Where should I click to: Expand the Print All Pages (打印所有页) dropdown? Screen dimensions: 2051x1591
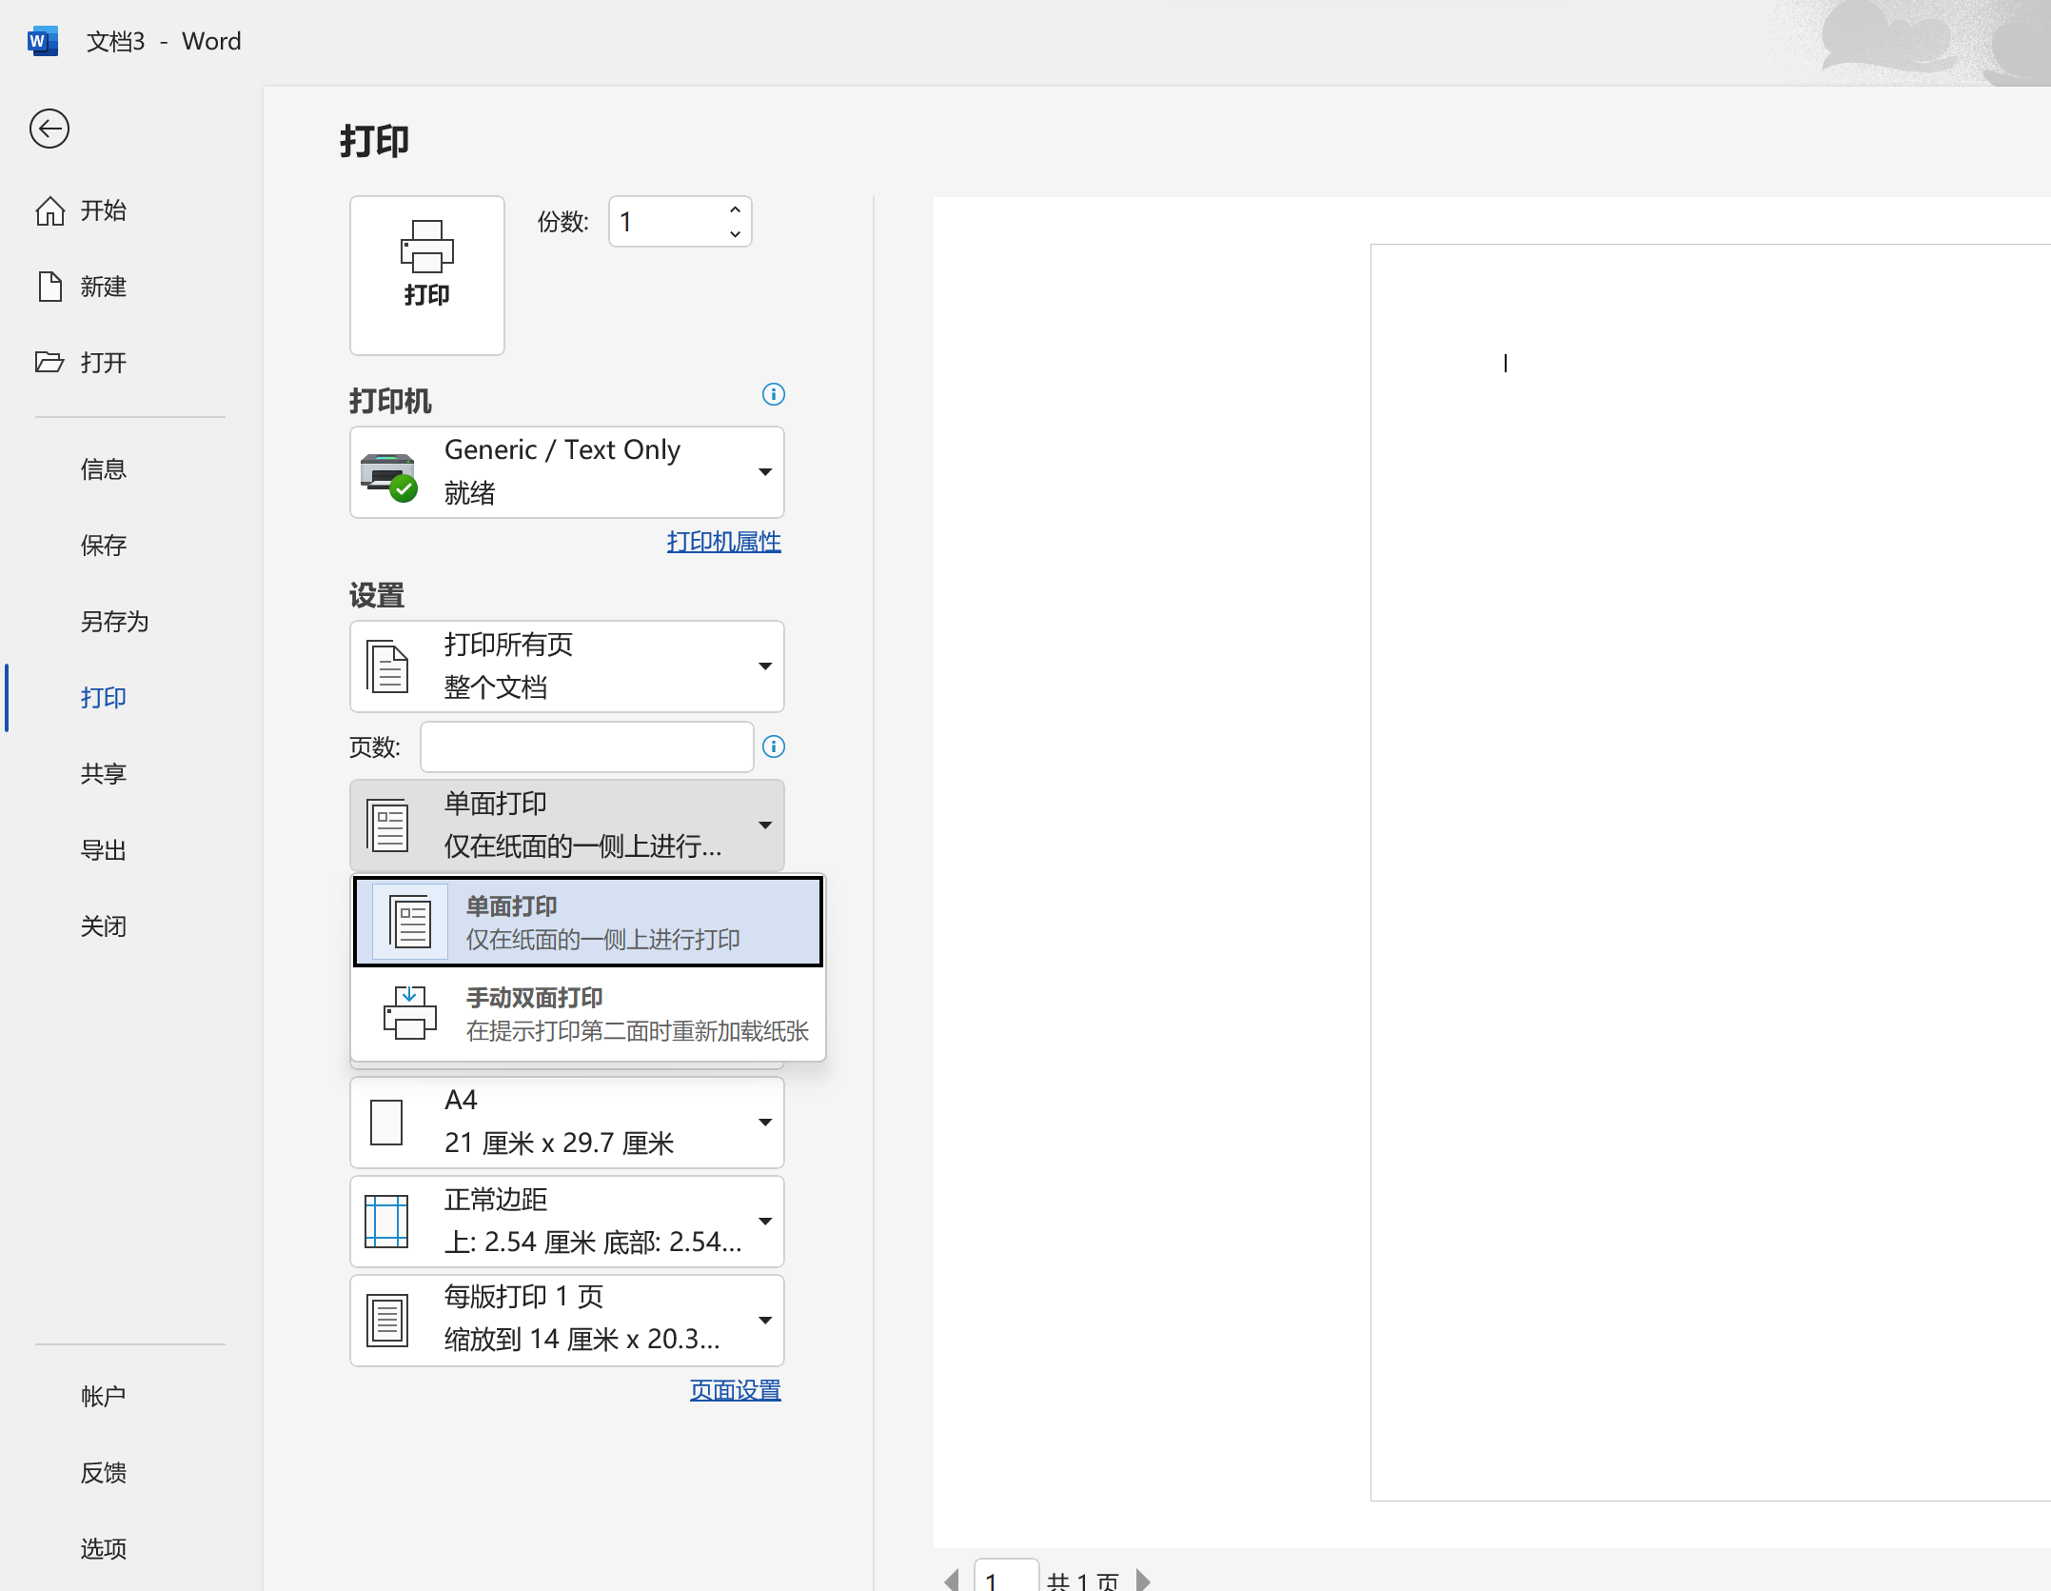[567, 666]
